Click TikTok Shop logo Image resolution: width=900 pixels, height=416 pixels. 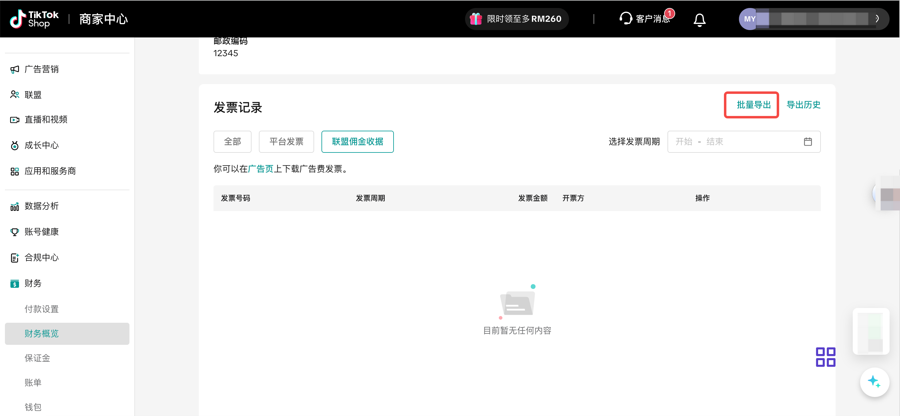coord(34,19)
